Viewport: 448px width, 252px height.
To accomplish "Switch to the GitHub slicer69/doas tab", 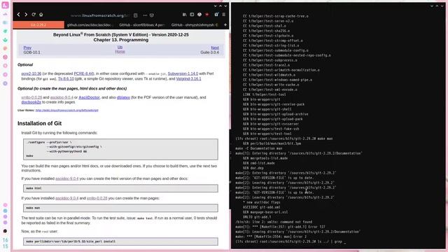I will point(142,25).
